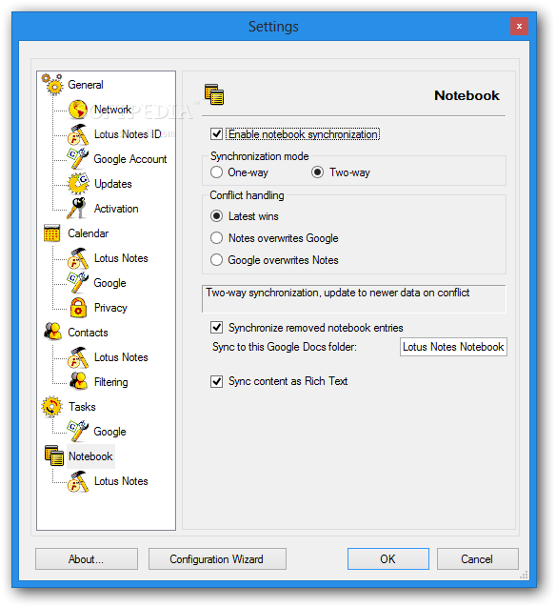
Task: Open the Updates settings page
Action: [x=113, y=184]
